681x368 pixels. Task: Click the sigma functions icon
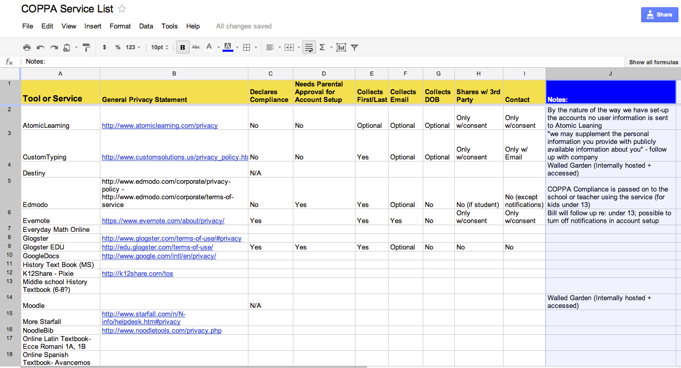pyautogui.click(x=322, y=47)
